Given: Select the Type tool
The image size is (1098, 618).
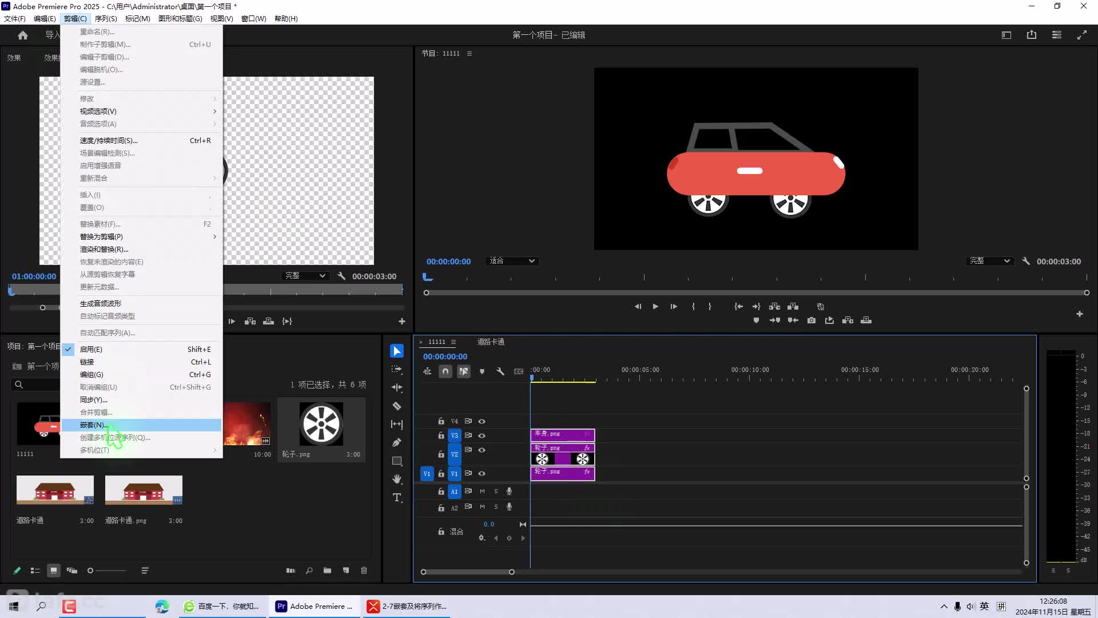Looking at the screenshot, I should [x=397, y=497].
